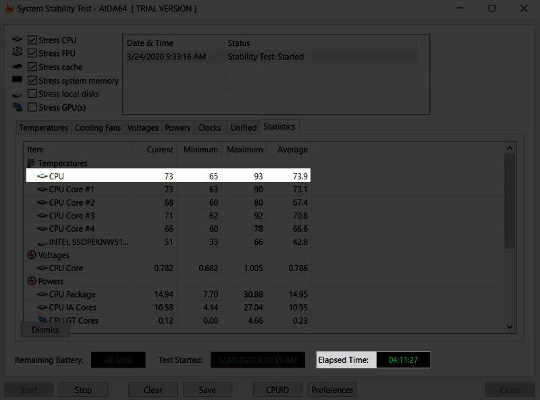Click the statistics list vertical scrollbar thumb
Screen dimensions: 540x400
[x=510, y=201]
